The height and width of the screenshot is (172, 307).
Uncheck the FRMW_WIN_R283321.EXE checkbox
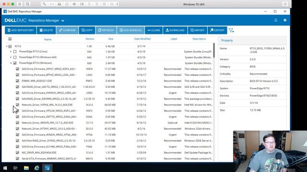(x=17, y=81)
